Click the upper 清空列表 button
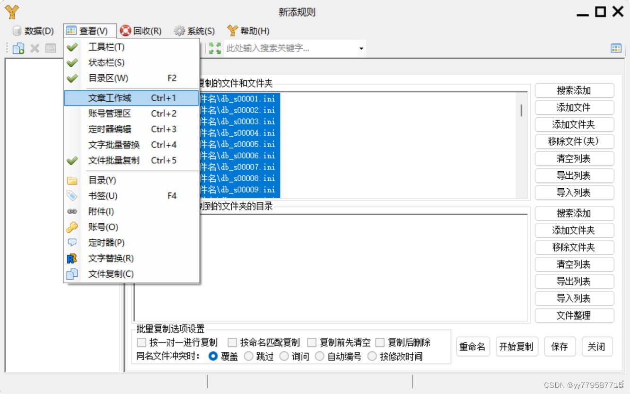Image resolution: width=630 pixels, height=394 pixels. click(574, 158)
